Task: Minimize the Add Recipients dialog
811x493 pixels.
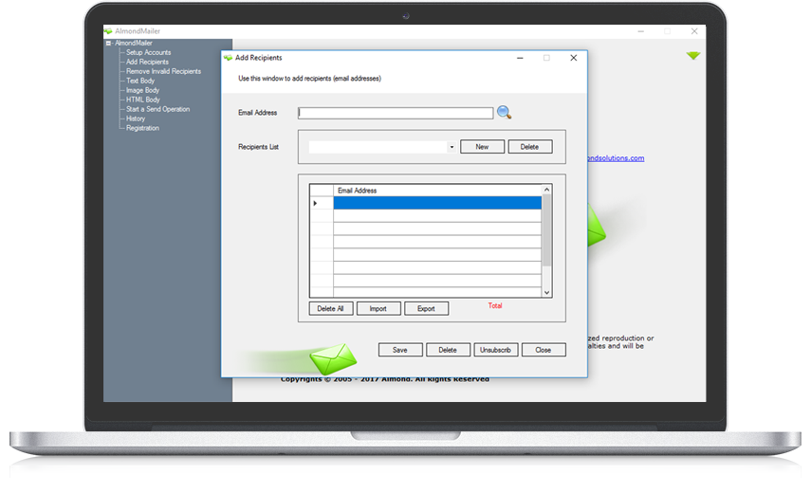Action: click(520, 58)
